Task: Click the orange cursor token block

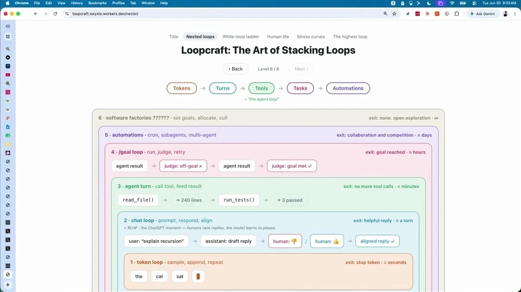Action: pos(198,276)
